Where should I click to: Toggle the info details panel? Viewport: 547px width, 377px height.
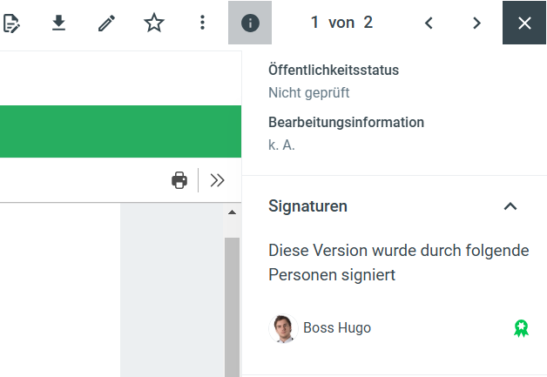tap(250, 23)
